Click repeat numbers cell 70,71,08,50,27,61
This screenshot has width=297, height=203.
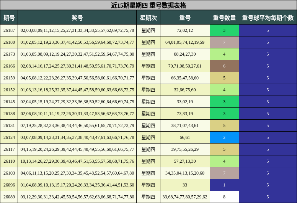click(185, 66)
